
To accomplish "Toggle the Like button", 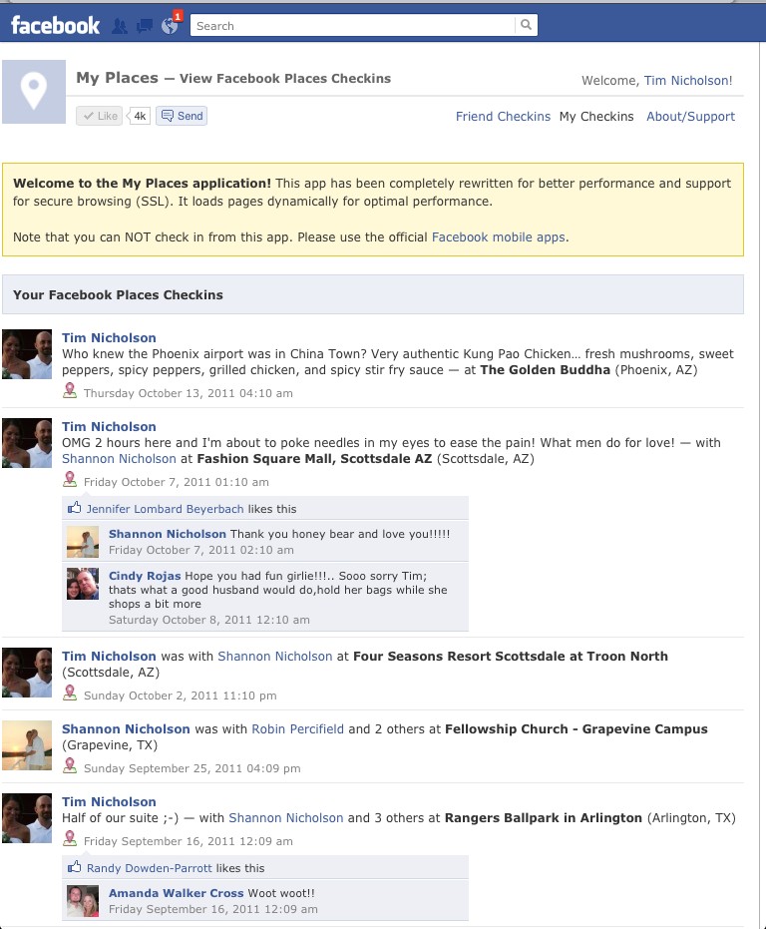I will pyautogui.click(x=99, y=116).
